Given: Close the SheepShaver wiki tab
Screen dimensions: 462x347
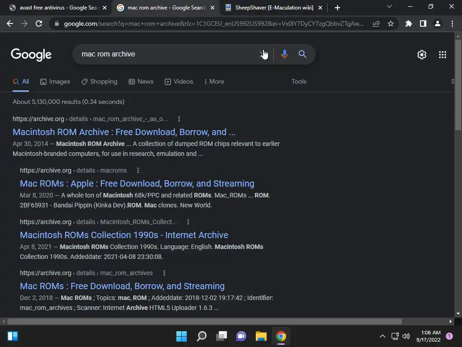Looking at the screenshot, I should tap(320, 8).
